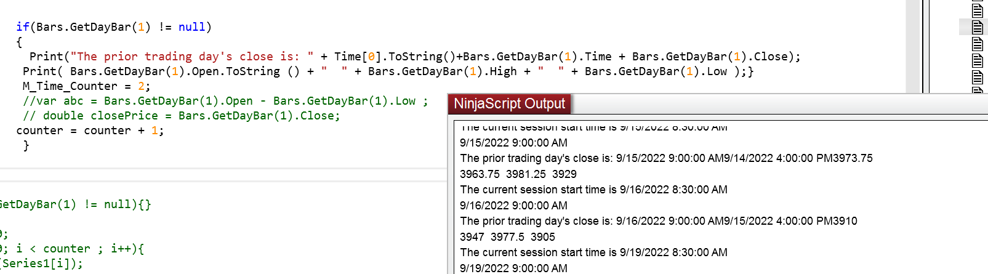Click output line with session start 9/16/2022 8:30:00 AM

[x=593, y=190]
